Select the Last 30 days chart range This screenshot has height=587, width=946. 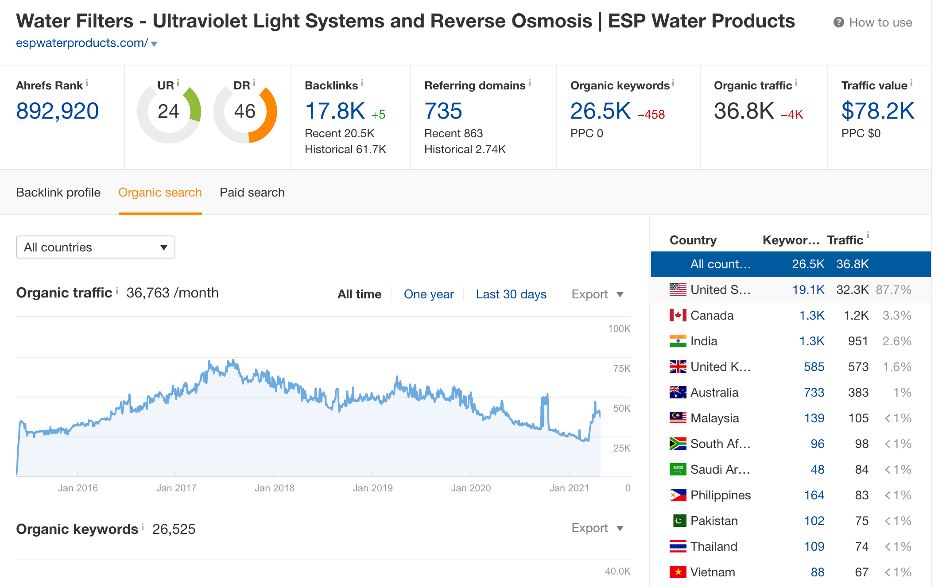[x=511, y=294]
